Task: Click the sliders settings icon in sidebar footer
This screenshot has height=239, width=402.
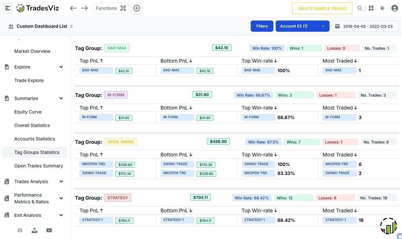Action: coord(20,230)
